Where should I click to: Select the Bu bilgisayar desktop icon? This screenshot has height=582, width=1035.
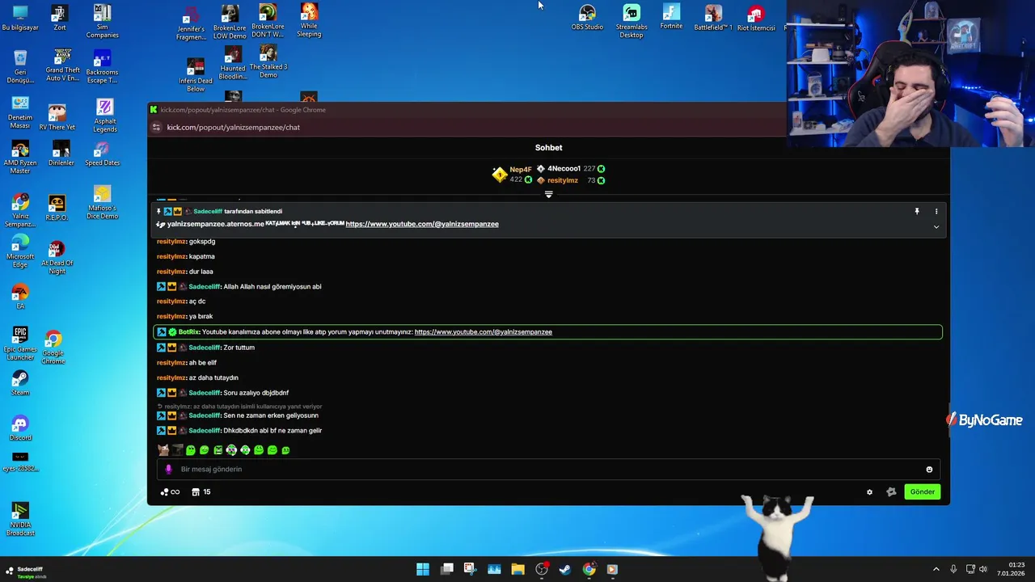click(20, 18)
